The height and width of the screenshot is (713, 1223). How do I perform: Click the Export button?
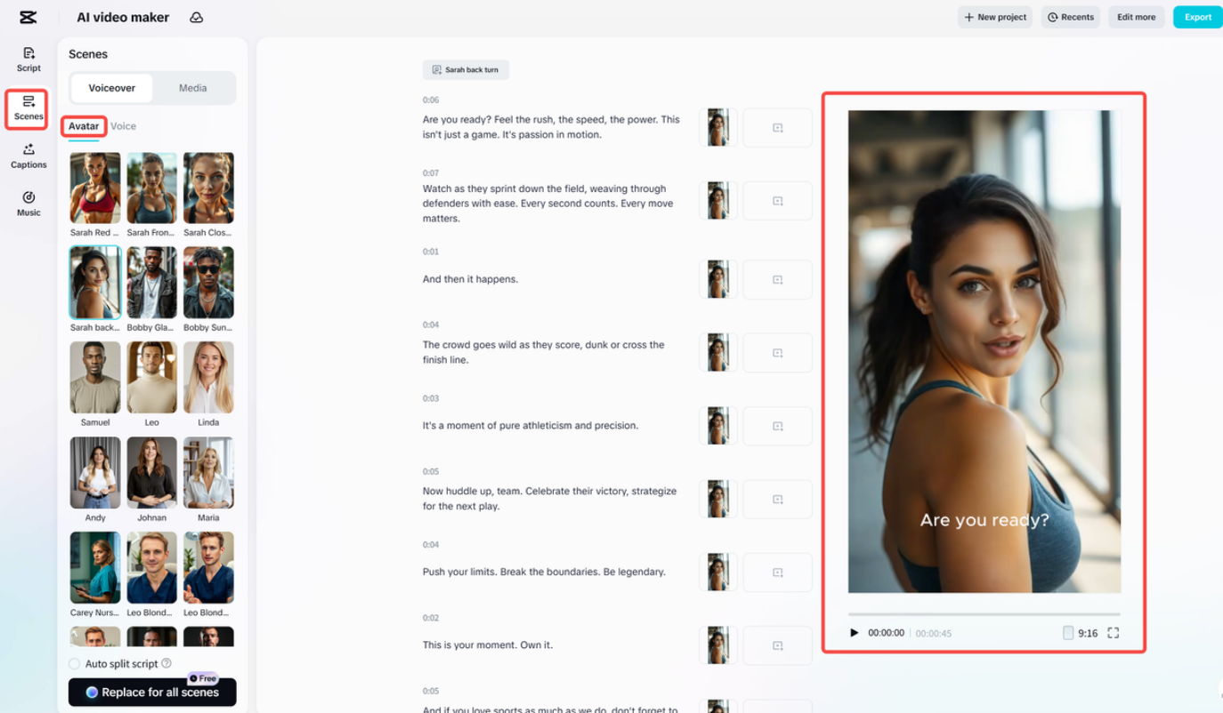pos(1197,16)
